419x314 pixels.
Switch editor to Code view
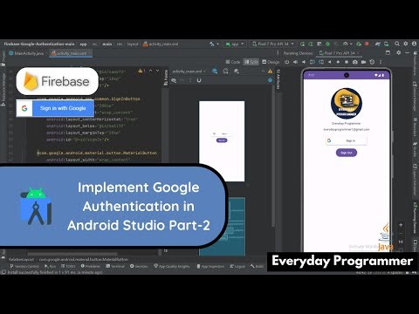[x=233, y=62]
